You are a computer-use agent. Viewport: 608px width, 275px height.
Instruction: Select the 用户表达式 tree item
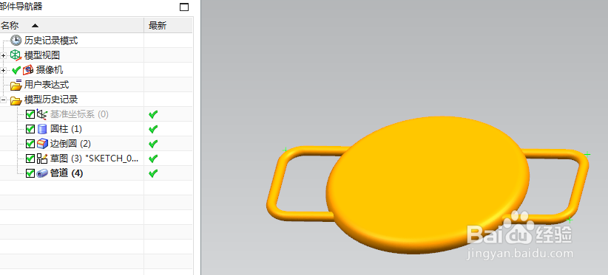click(x=47, y=85)
